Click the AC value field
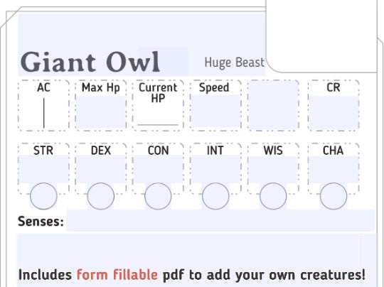384x287 pixels. tap(43, 112)
